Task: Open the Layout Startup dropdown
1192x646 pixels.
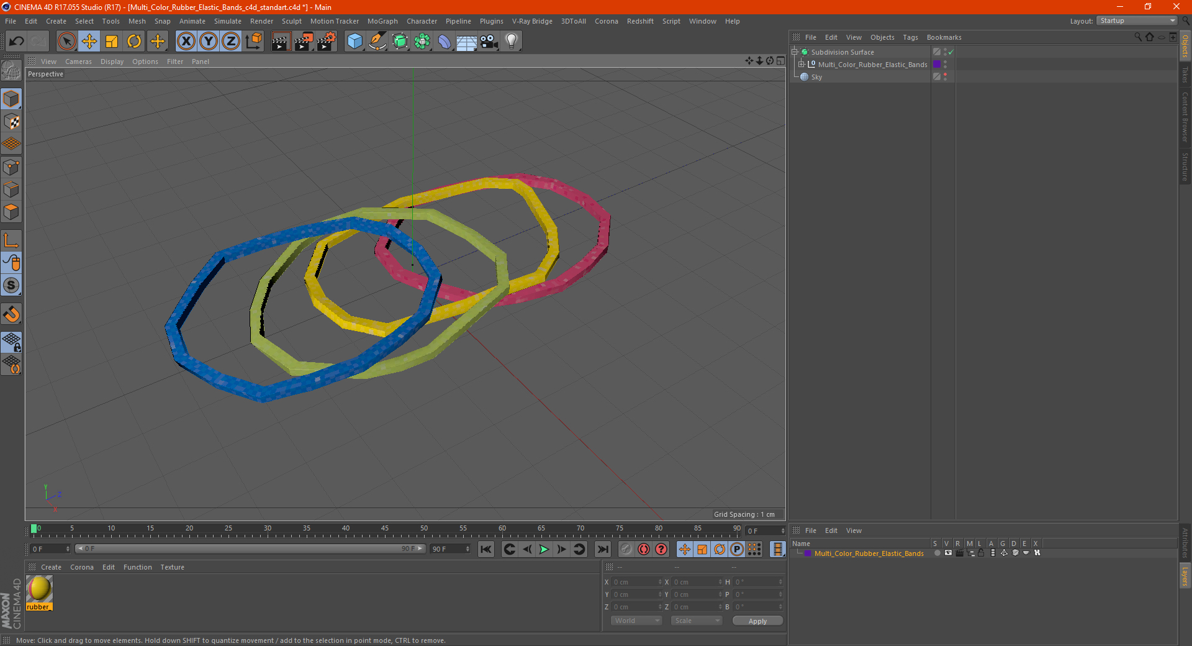Action: point(1137,20)
